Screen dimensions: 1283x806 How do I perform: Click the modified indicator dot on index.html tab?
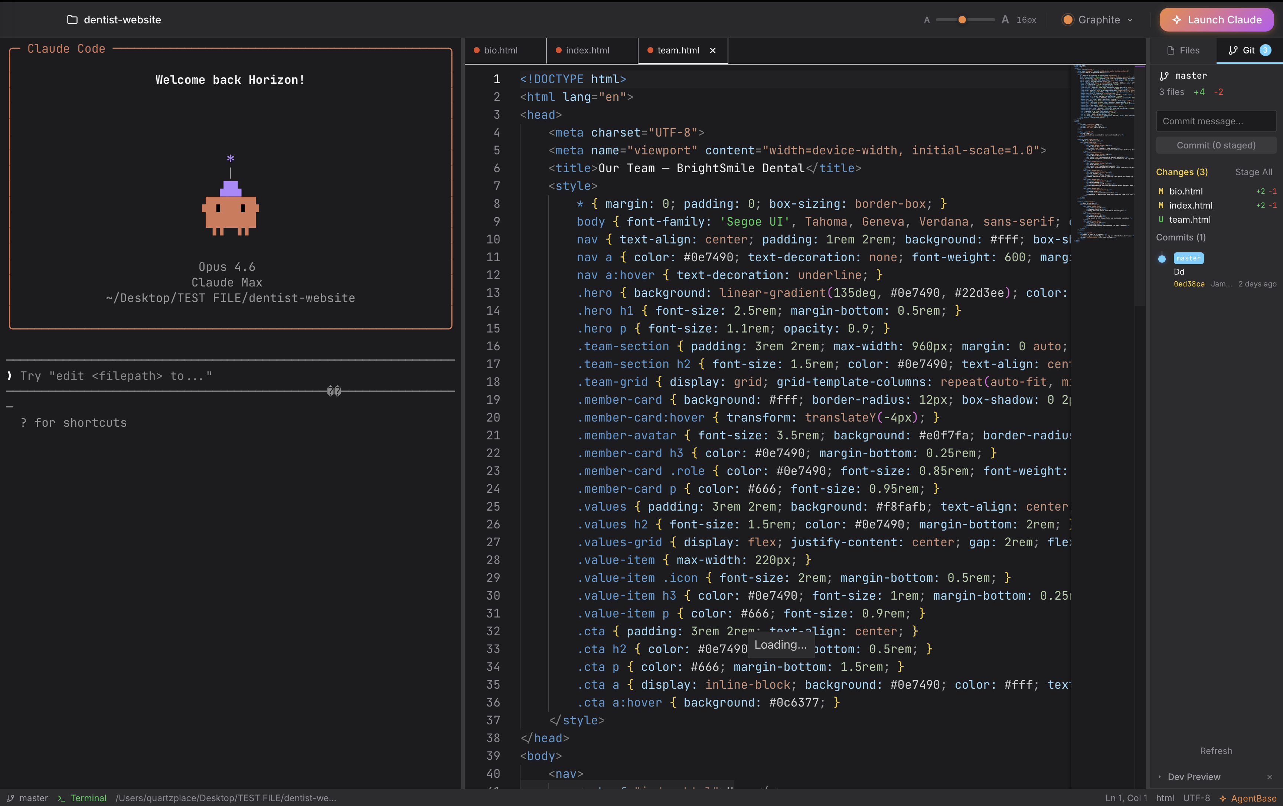point(557,50)
